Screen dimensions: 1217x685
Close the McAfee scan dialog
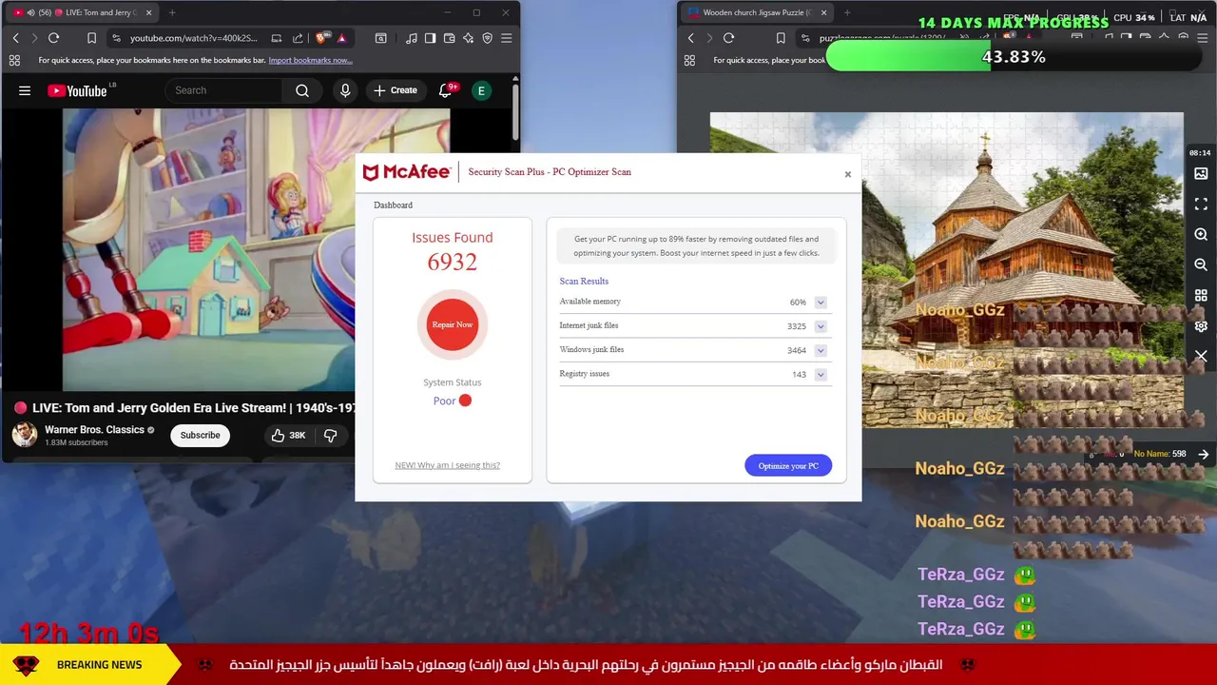(x=848, y=174)
